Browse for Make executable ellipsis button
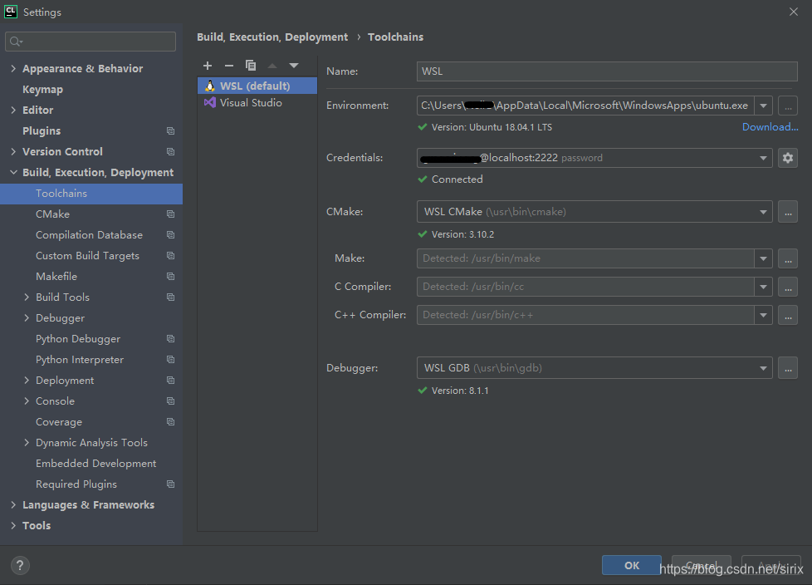Screen dimensions: 812x585 (x=788, y=258)
